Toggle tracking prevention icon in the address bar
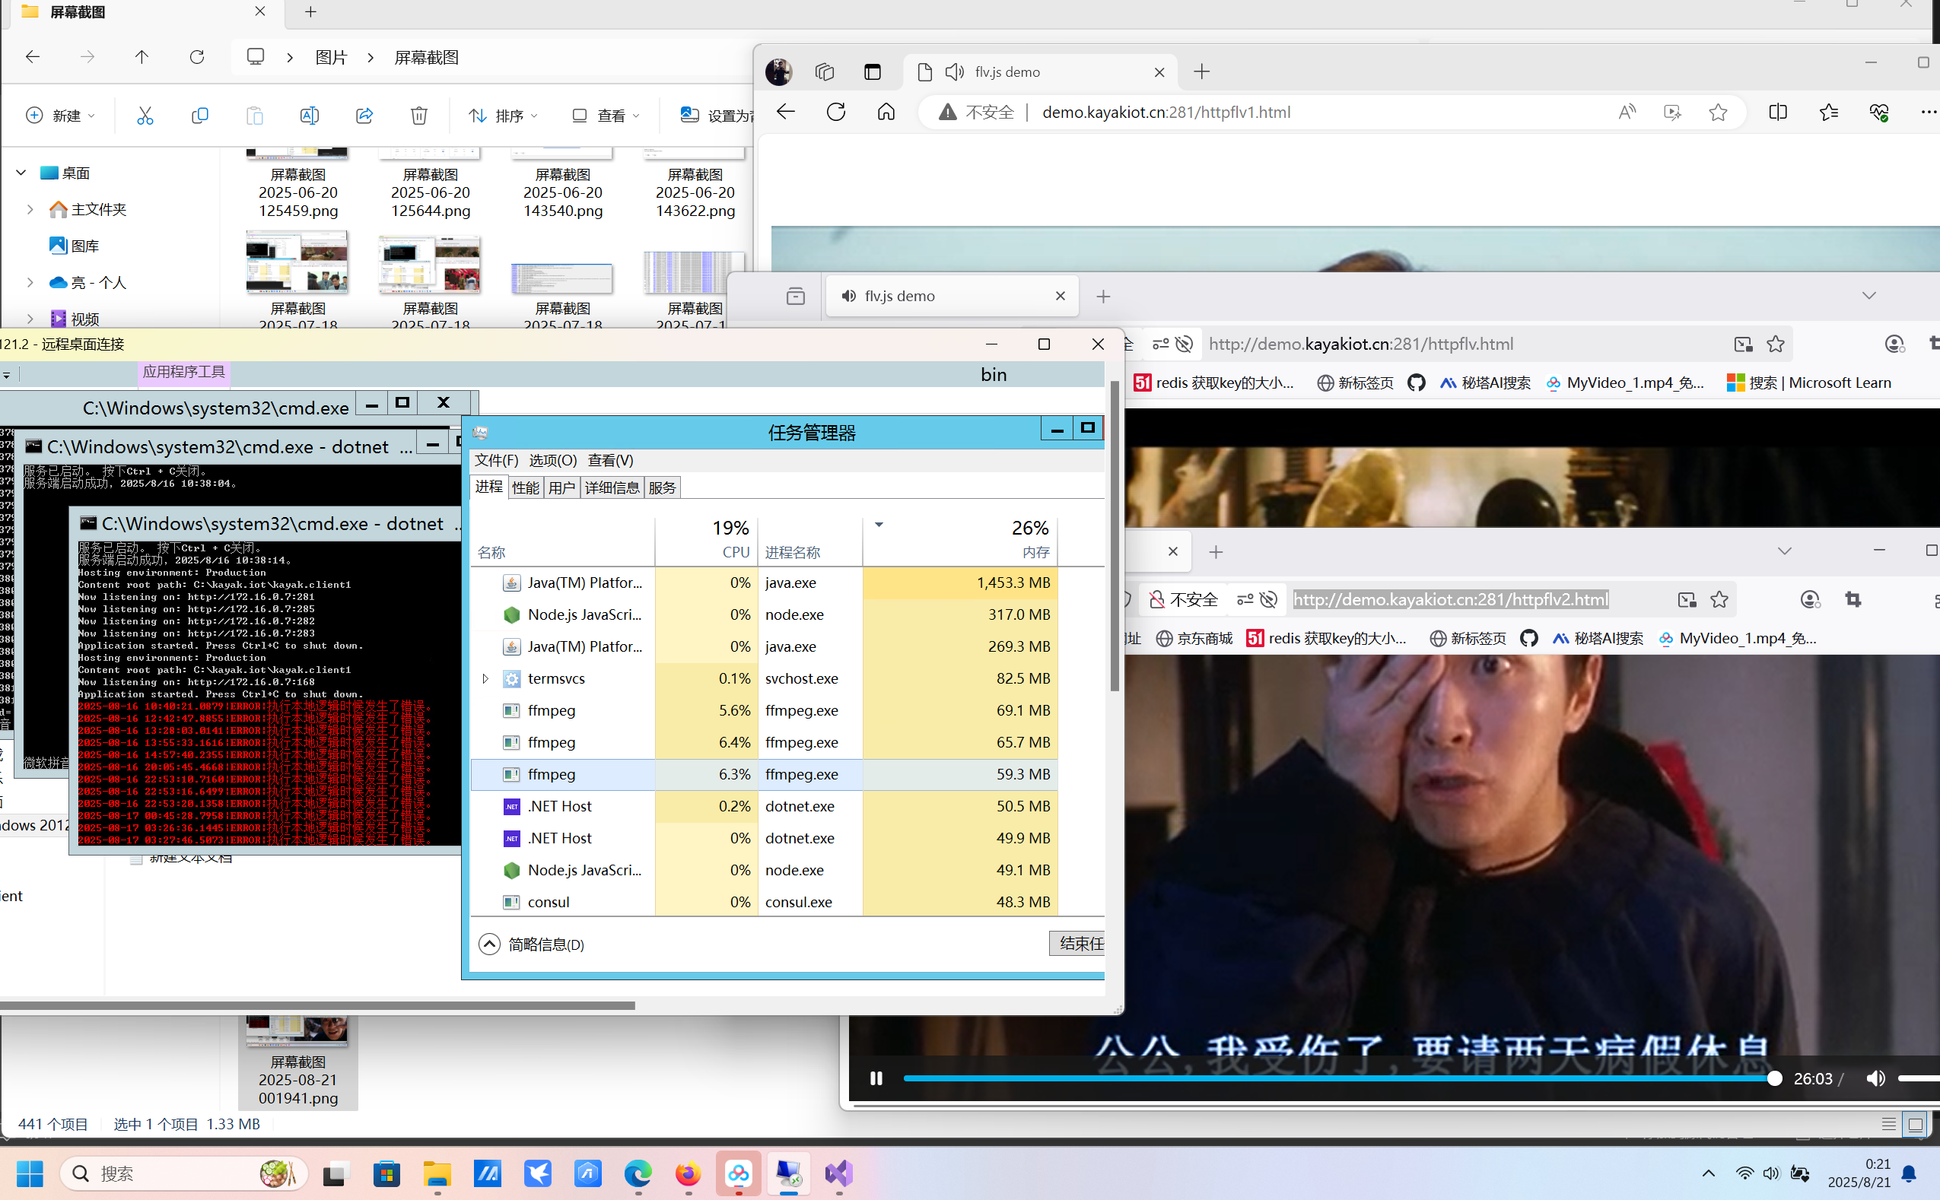This screenshot has width=1940, height=1200. 1183,344
